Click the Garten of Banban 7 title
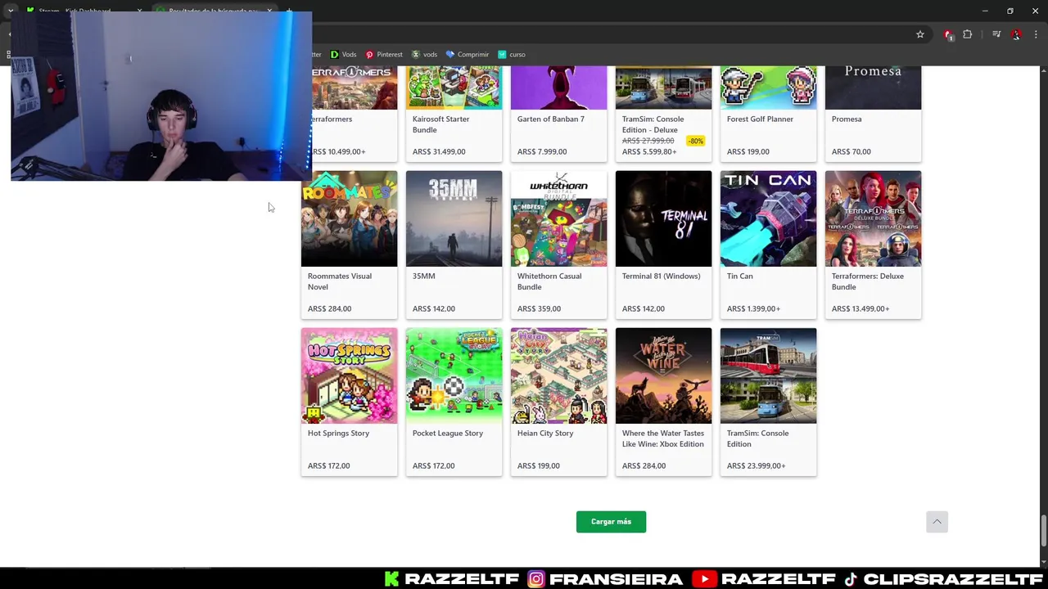This screenshot has height=589, width=1048. [551, 119]
